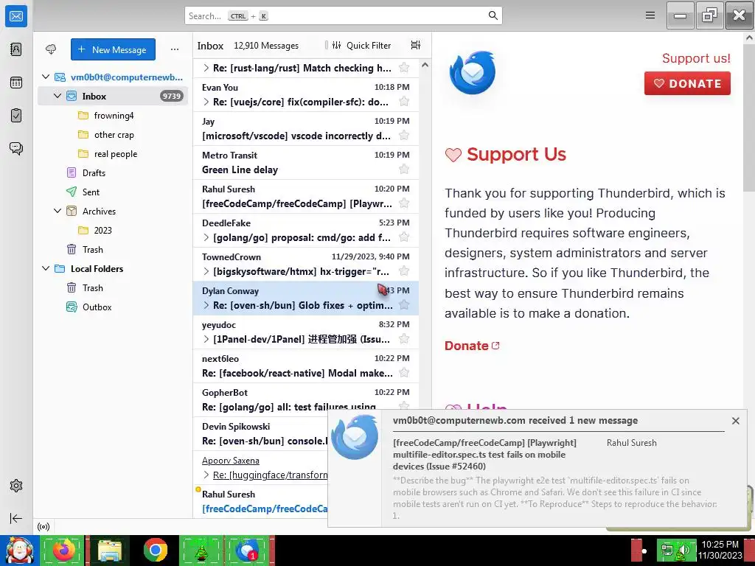
Task: Open the Chat space
Action: click(16, 148)
